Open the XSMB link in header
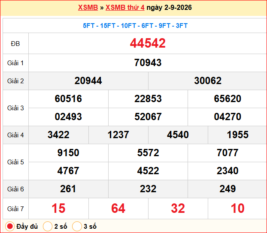This screenshot has width=267, height=233. [x=88, y=7]
